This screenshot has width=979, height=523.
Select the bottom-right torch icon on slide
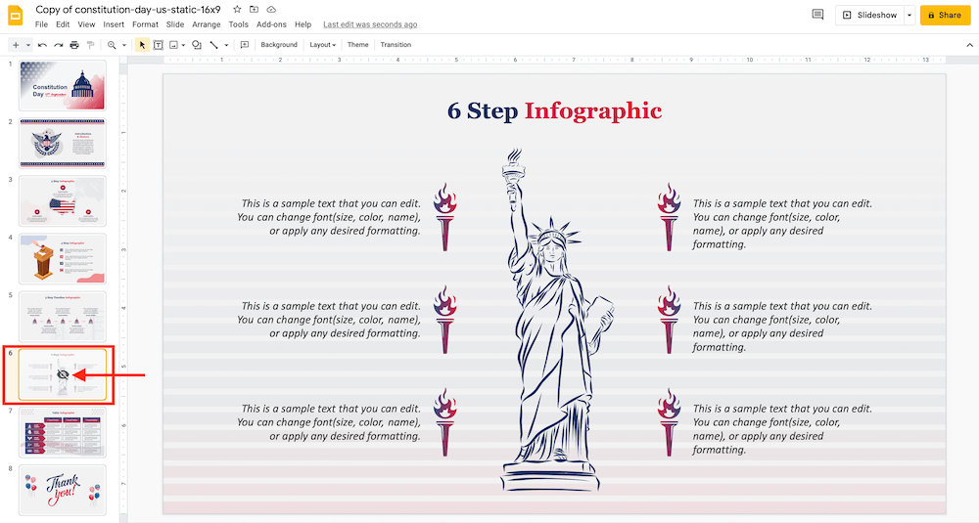[669, 422]
